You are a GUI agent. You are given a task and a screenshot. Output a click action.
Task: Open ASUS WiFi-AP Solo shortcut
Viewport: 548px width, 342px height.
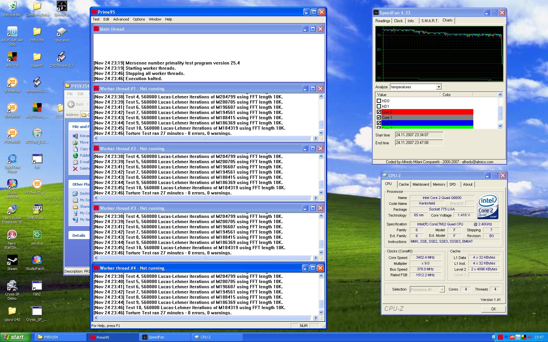coord(12,36)
